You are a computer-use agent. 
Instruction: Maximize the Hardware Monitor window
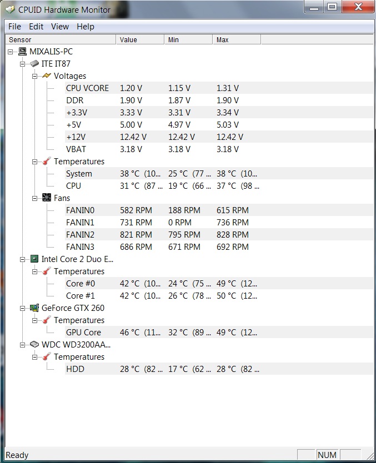[332, 7]
